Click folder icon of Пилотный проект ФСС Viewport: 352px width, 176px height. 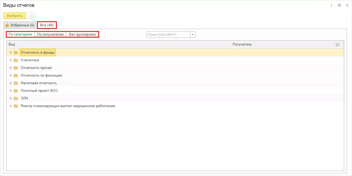(x=16, y=91)
